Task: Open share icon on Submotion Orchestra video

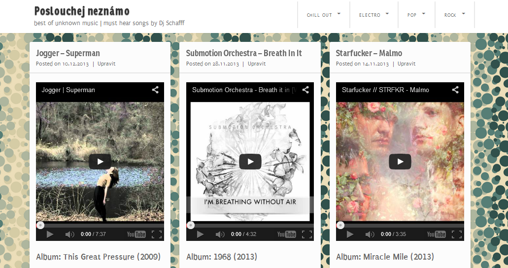Action: (x=305, y=90)
